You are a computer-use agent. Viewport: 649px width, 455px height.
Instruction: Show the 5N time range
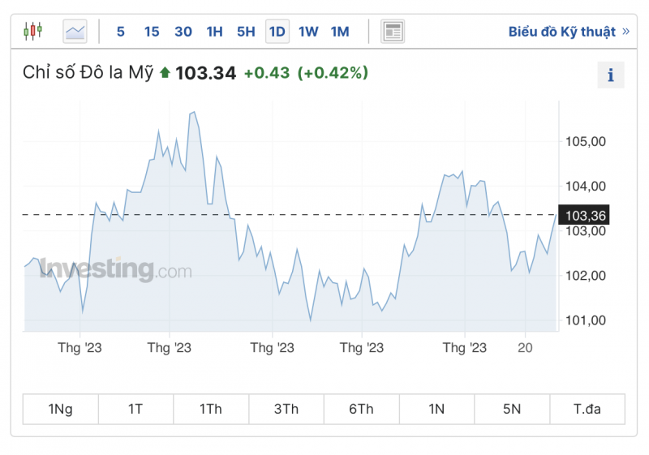coord(512,409)
